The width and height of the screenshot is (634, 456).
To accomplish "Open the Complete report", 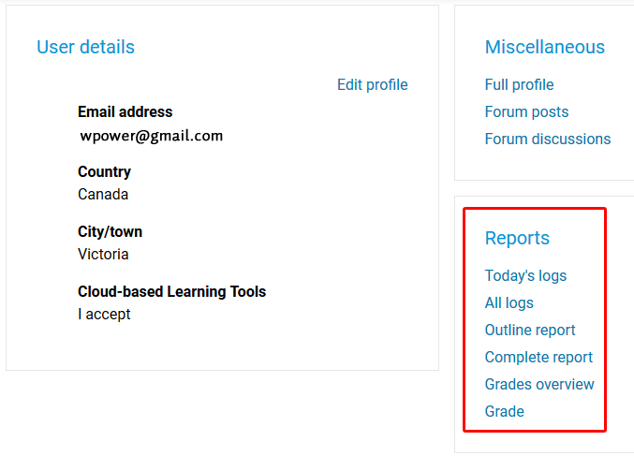I will point(538,357).
